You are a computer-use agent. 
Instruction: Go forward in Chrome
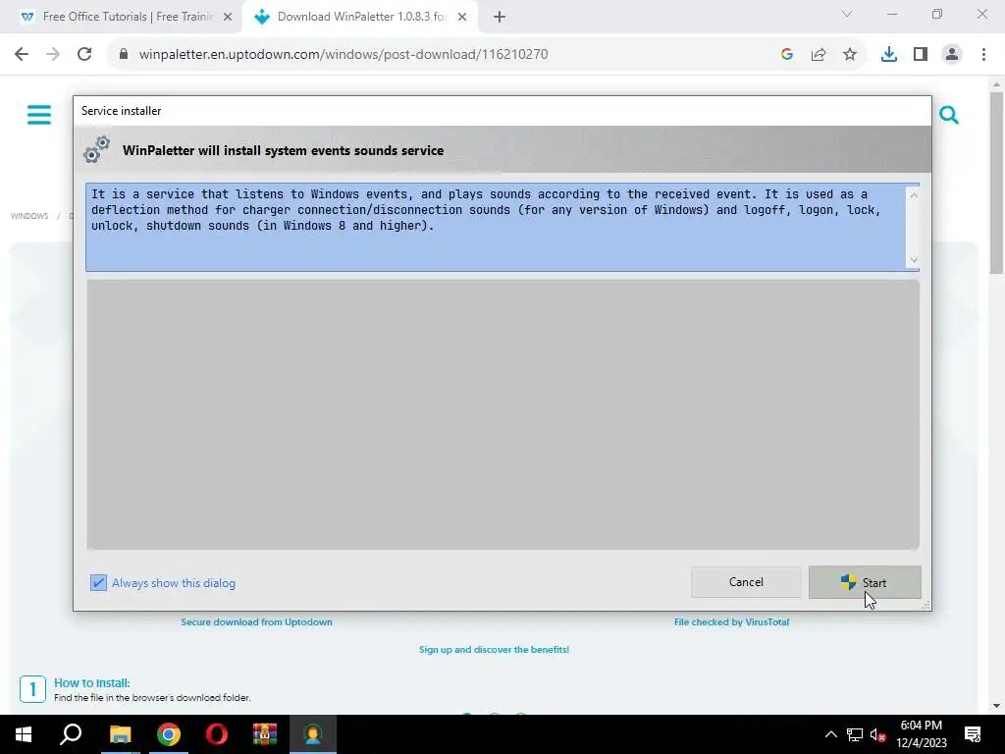tap(53, 54)
